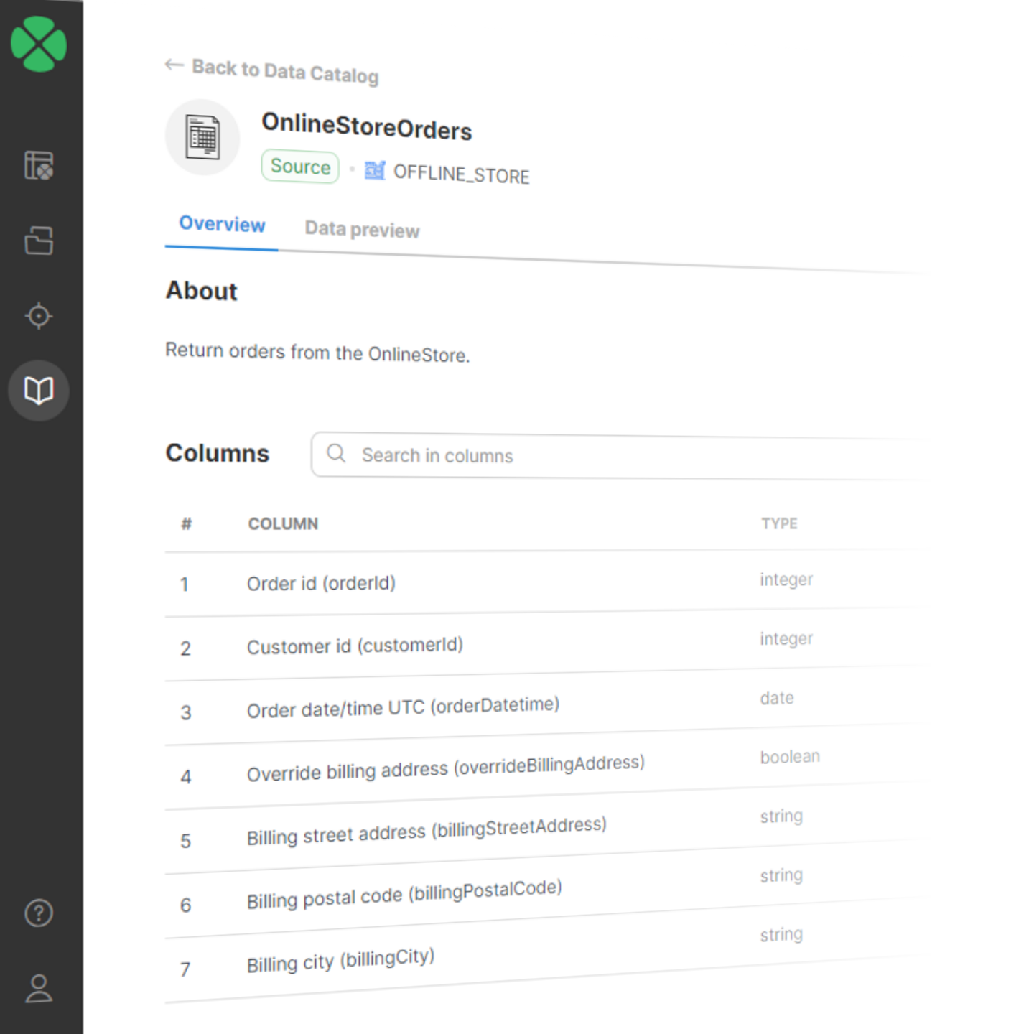Select the dashboards icon in the sidebar

click(x=38, y=165)
